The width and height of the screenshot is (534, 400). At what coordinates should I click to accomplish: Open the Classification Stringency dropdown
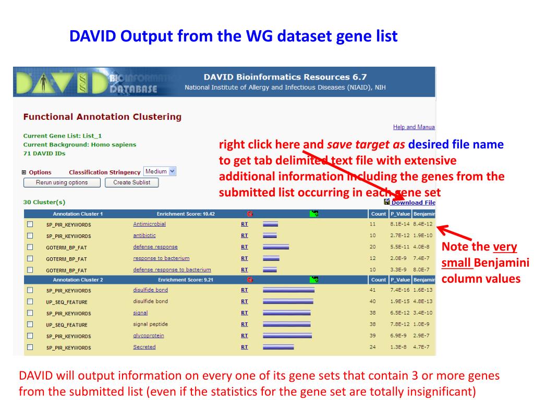[160, 171]
